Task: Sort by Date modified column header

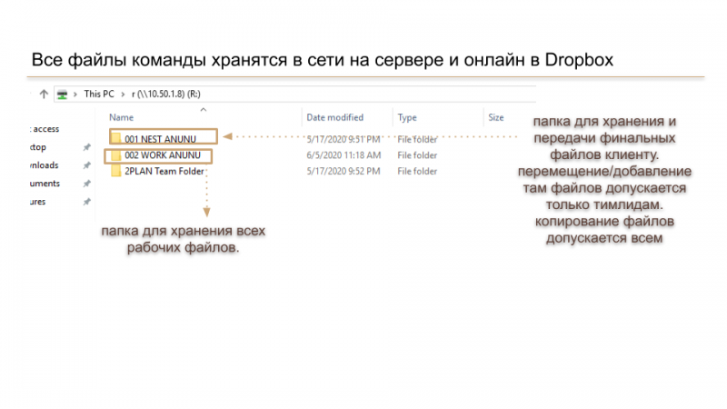Action: [x=335, y=117]
